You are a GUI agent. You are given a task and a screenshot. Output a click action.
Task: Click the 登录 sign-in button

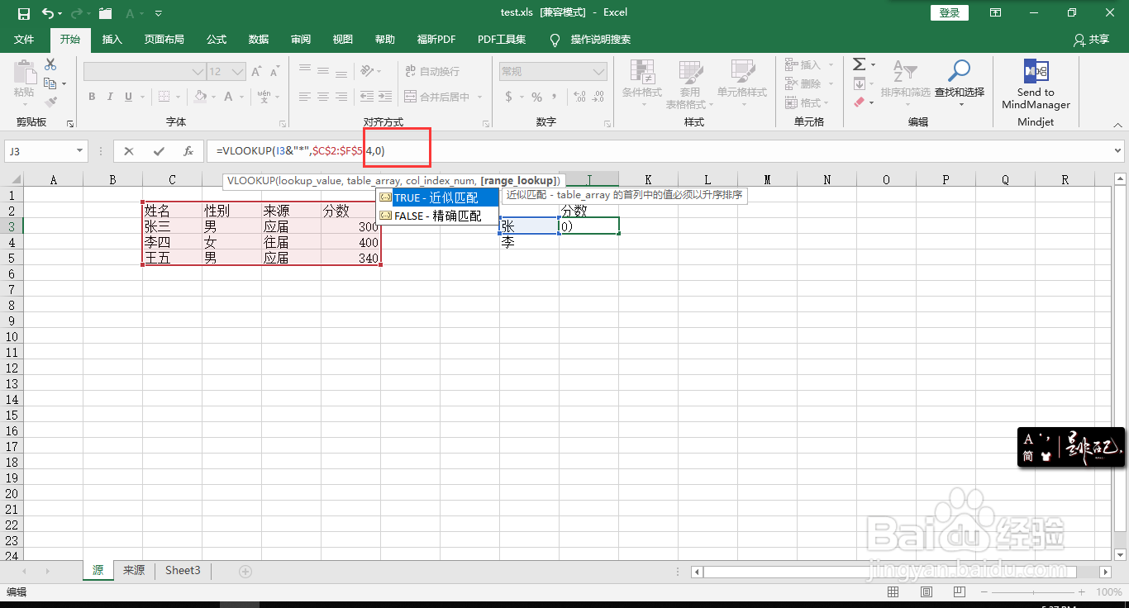pos(950,12)
